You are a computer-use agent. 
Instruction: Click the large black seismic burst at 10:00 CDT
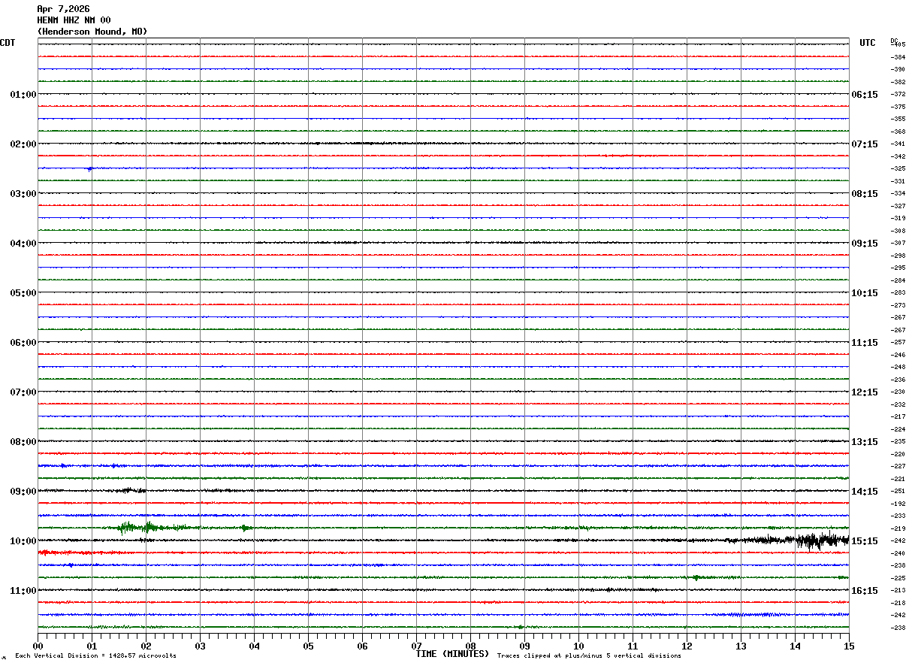click(815, 540)
